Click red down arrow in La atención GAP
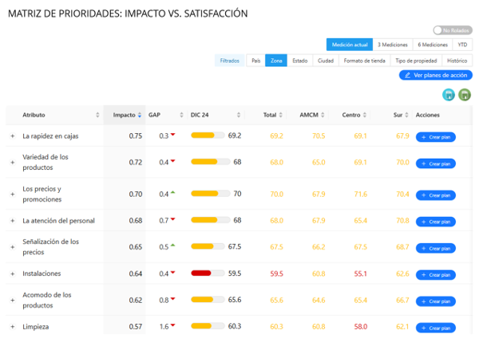Screen dimensions: 479x362 (x=172, y=219)
